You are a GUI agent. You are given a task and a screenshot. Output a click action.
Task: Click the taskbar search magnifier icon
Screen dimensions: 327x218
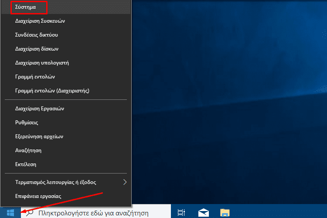(30, 213)
